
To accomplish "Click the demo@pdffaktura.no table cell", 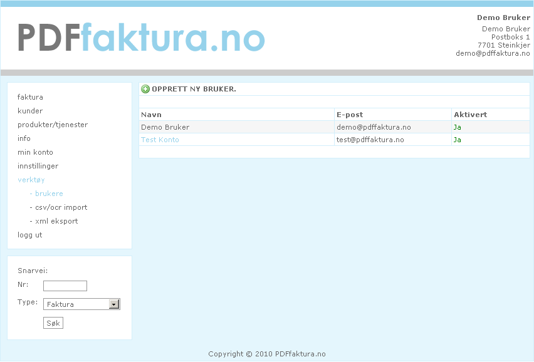I will click(x=393, y=127).
